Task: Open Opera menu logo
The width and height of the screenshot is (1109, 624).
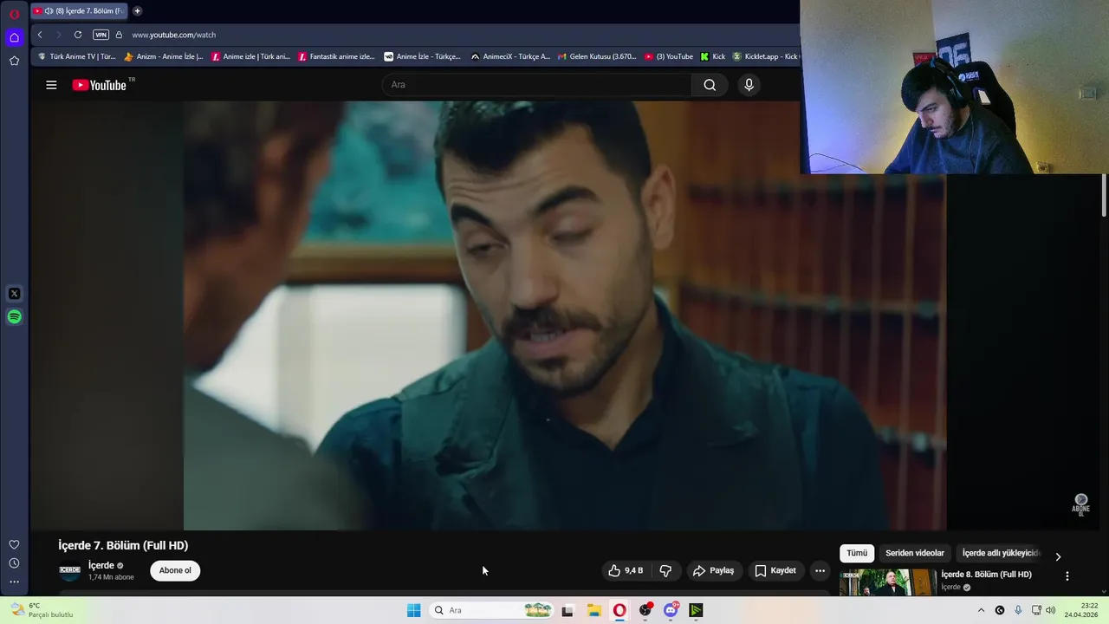Action: [x=14, y=13]
